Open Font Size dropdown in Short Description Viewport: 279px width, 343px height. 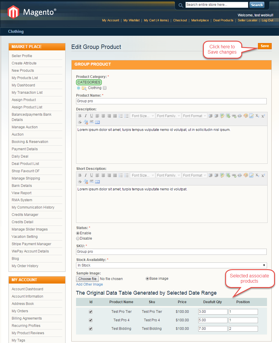142,175
